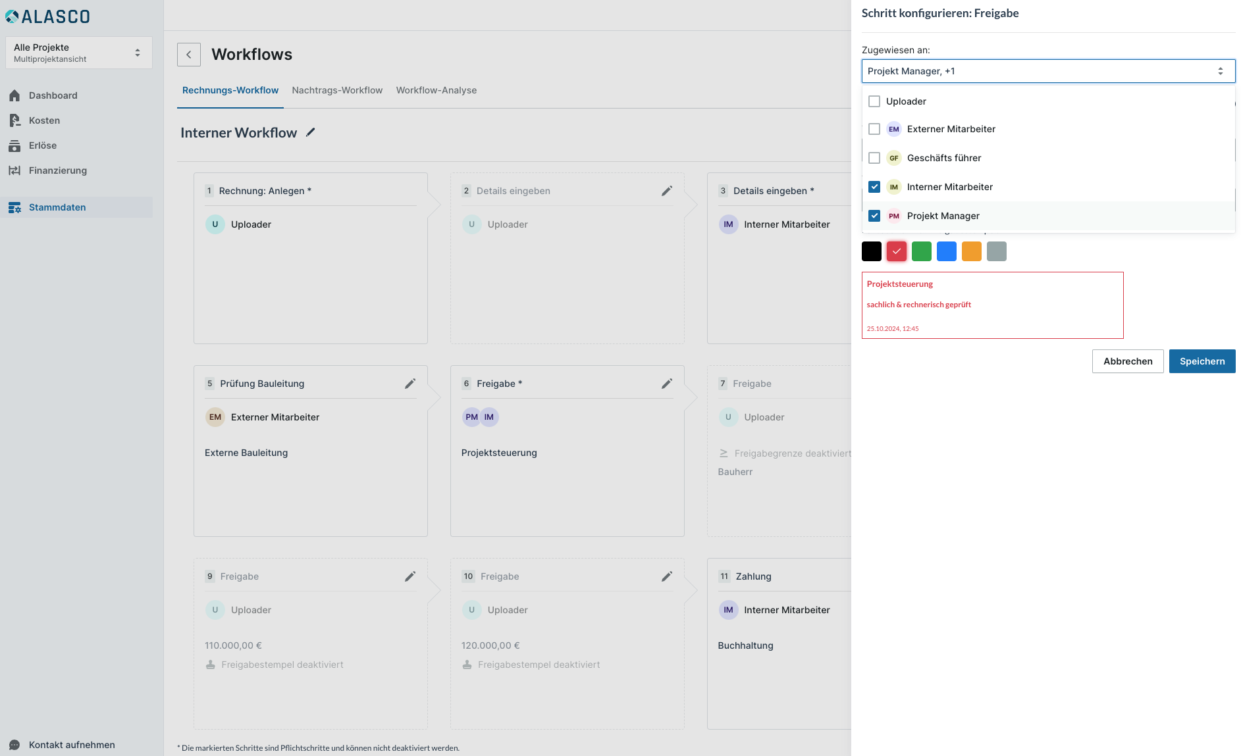Edit step 9 Freigabe via pencil icon
1241x756 pixels.
(409, 576)
